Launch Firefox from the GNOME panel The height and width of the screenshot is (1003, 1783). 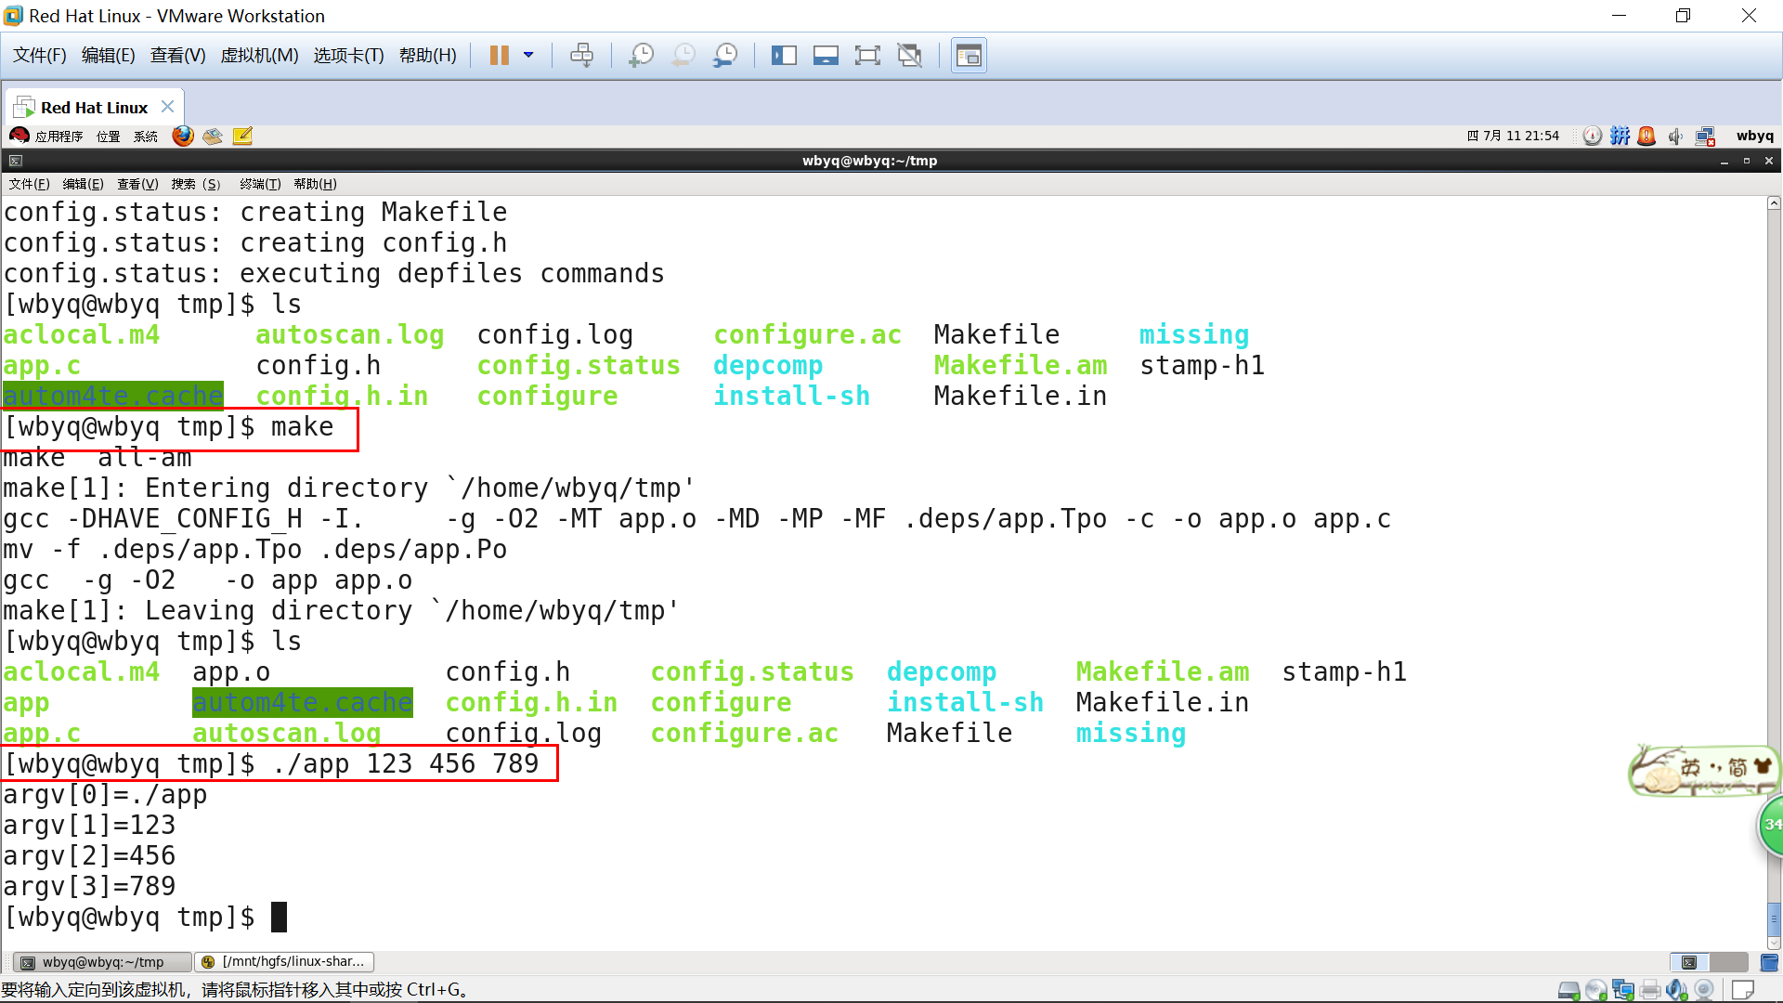point(183,137)
